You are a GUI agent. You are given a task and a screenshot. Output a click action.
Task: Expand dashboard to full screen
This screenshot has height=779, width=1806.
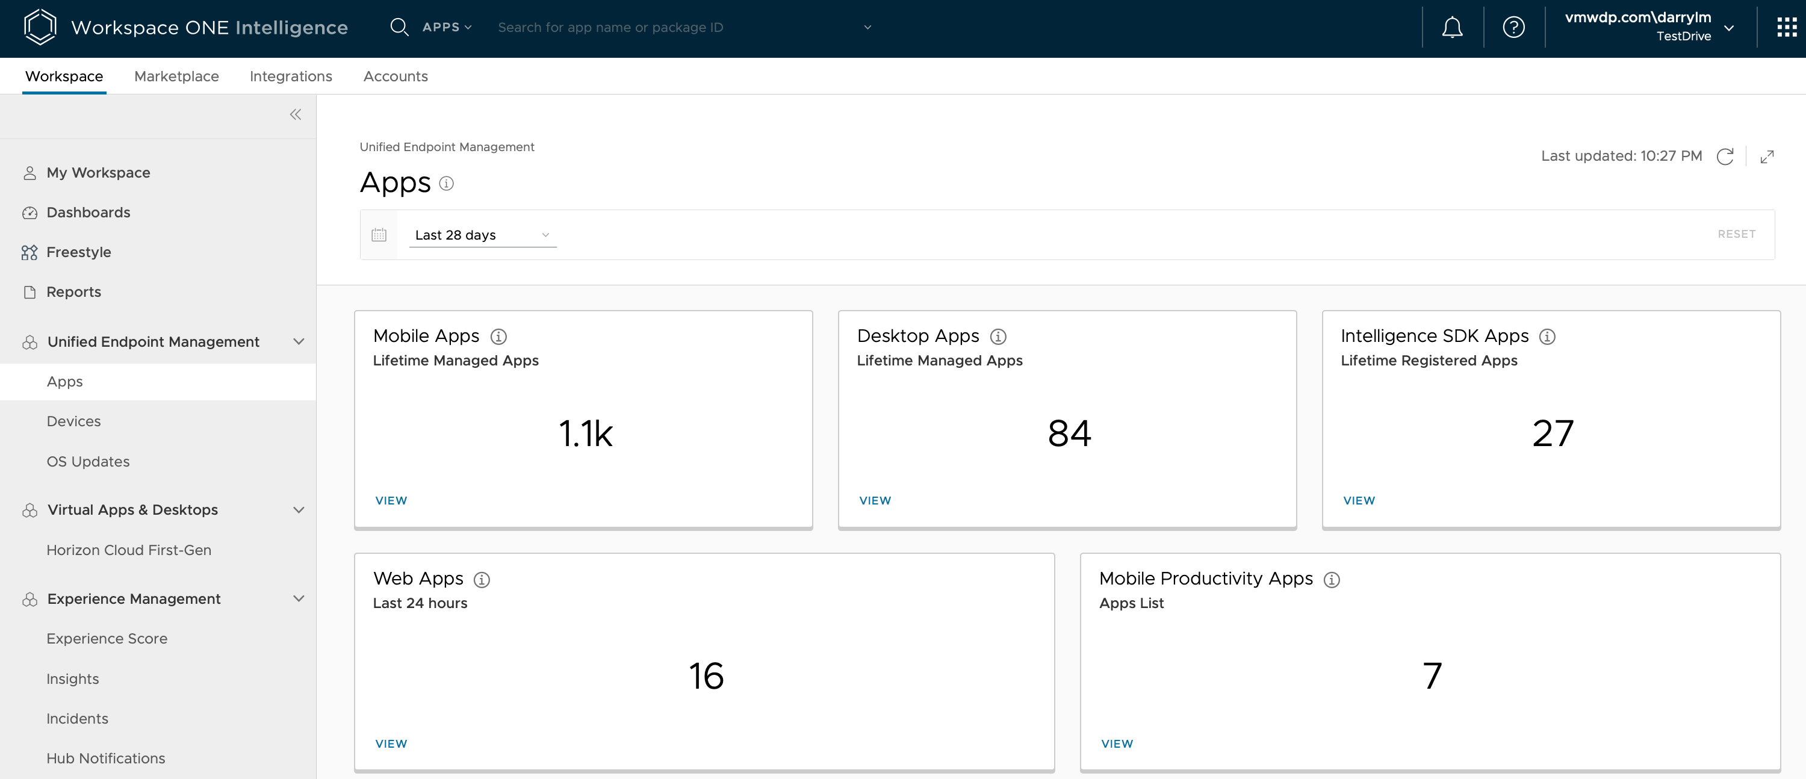pos(1767,157)
